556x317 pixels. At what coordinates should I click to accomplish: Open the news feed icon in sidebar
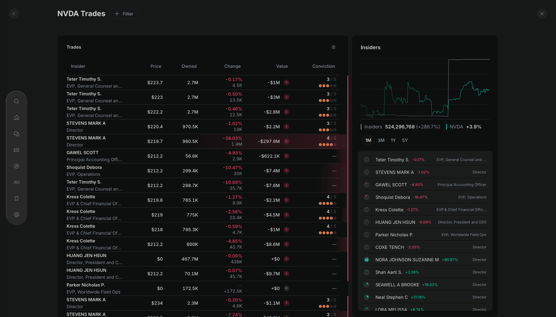click(x=16, y=150)
